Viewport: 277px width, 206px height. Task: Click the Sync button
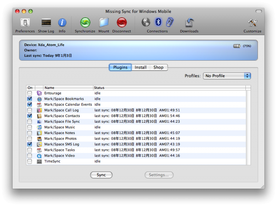click(101, 175)
